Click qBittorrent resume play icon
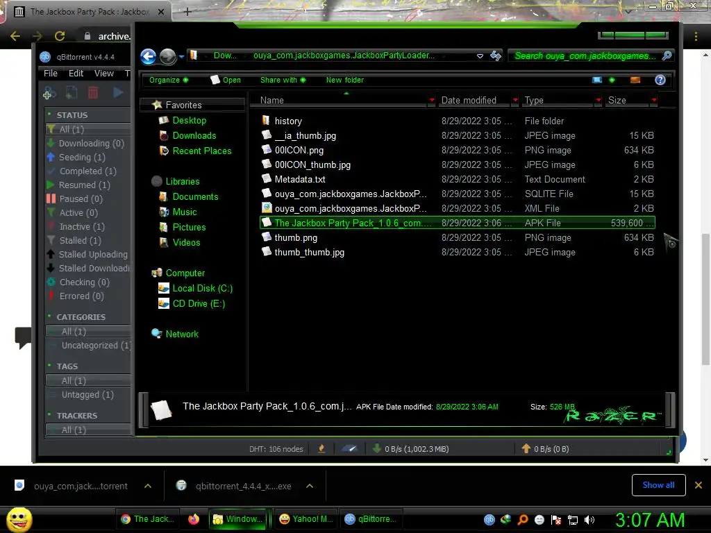 pos(118,93)
